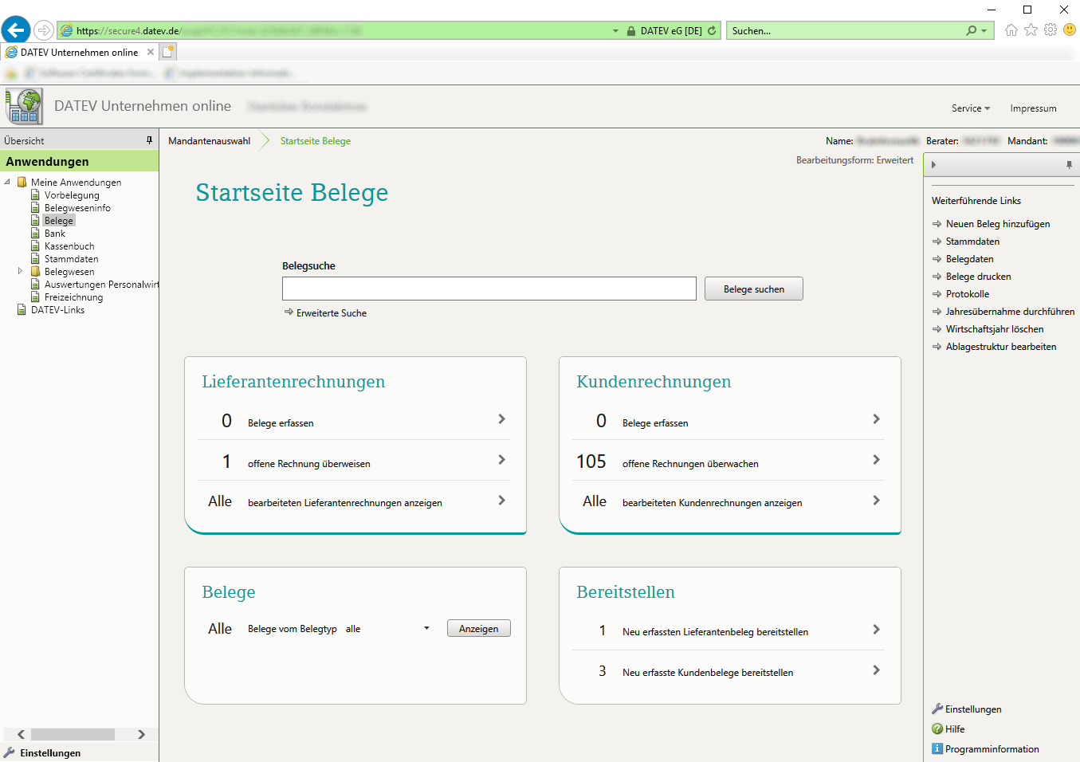Click the browser back arrow button
This screenshot has height=762, width=1080.
coord(16,30)
